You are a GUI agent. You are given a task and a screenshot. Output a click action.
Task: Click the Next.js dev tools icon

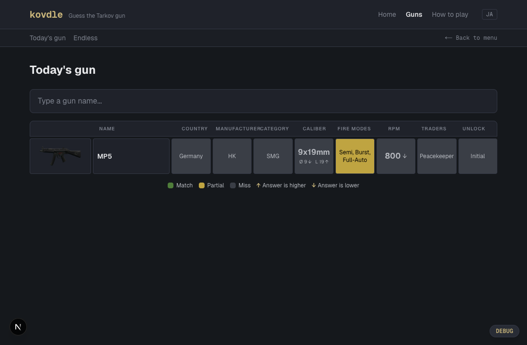click(x=18, y=327)
